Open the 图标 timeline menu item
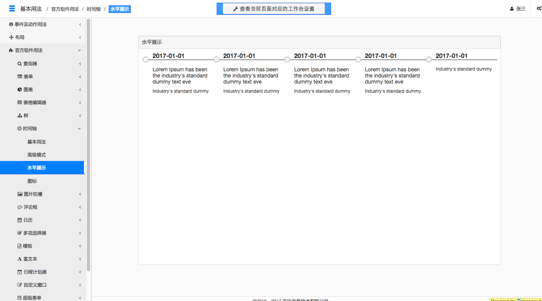The height and width of the screenshot is (301, 542). point(32,181)
